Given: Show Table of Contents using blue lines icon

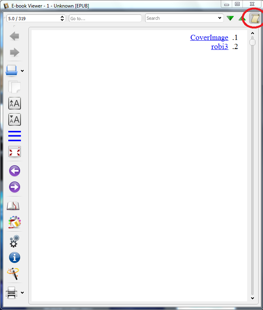Looking at the screenshot, I should pyautogui.click(x=14, y=136).
